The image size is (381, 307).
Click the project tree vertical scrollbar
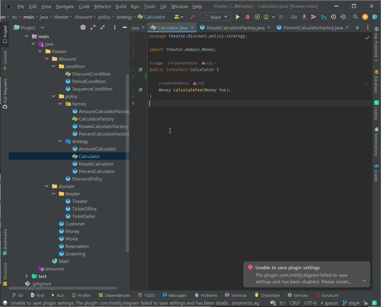pos(127,162)
